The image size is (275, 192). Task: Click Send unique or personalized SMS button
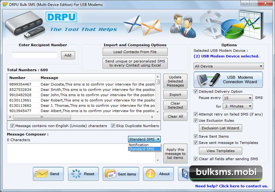(x=135, y=63)
